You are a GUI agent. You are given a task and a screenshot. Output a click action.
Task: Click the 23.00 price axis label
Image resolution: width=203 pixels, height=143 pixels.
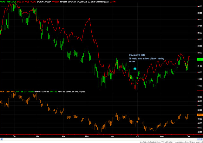click(x=200, y=53)
